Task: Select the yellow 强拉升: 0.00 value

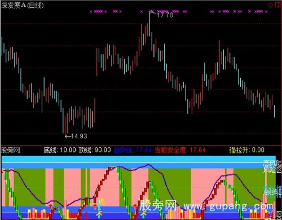Action: [x=247, y=150]
